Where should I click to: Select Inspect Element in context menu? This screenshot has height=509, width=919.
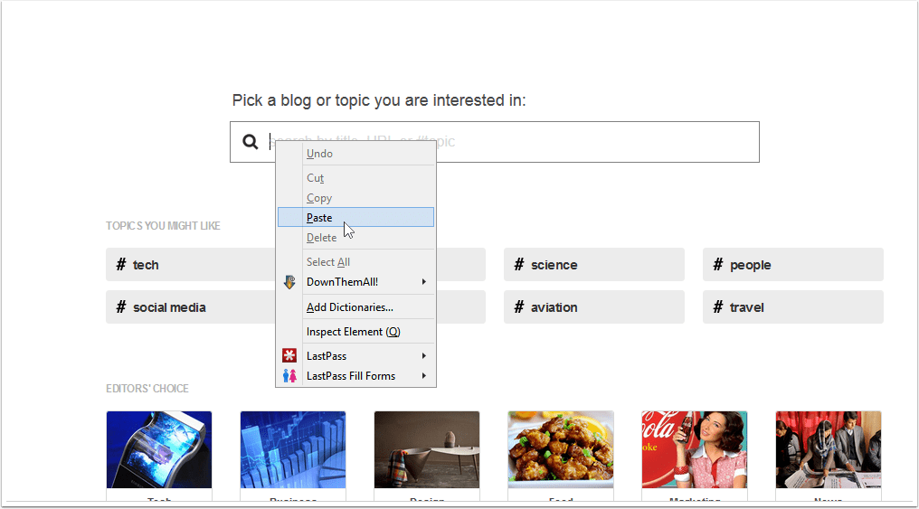coord(353,332)
